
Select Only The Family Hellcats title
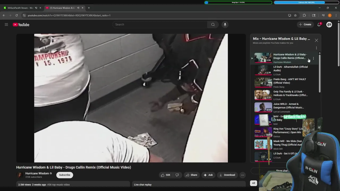coord(290,93)
